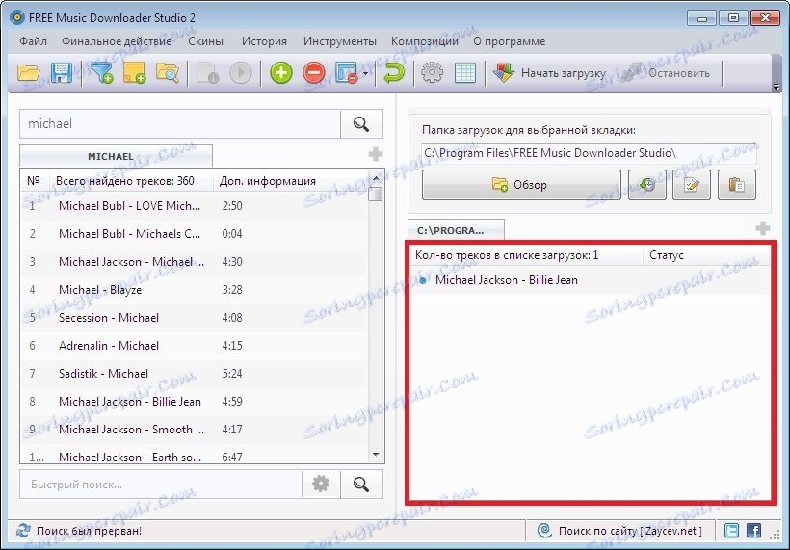Screen dimensions: 790x550
Task: Click the Остановить stop button
Action: point(666,73)
